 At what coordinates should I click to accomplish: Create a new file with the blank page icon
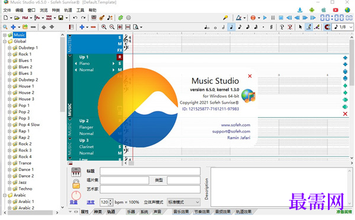(x=6, y=18)
